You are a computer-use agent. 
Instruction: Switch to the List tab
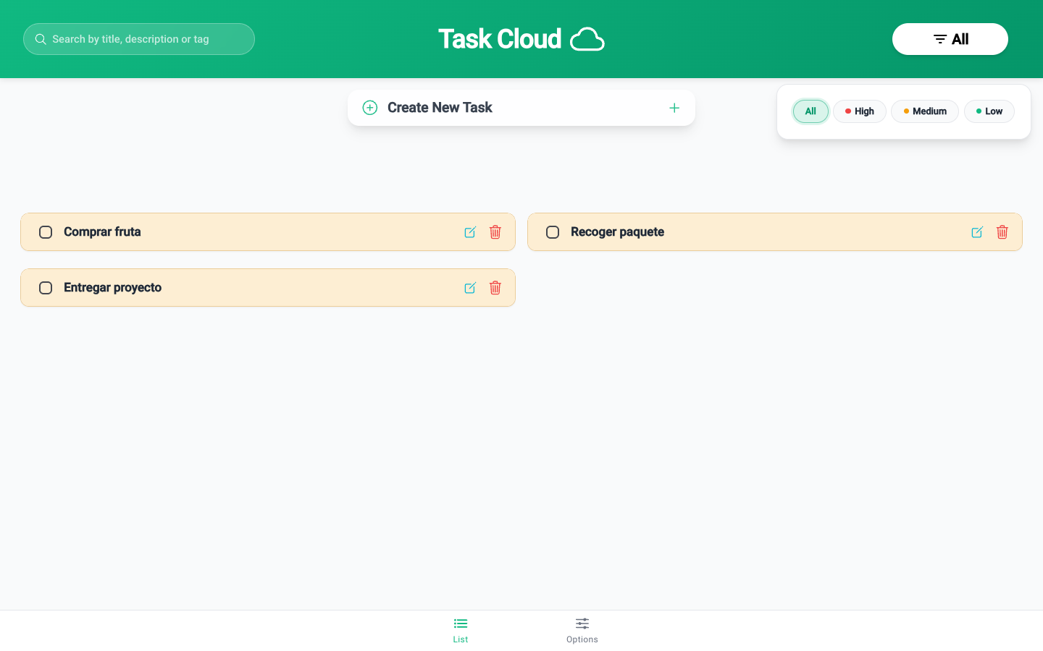tap(461, 631)
